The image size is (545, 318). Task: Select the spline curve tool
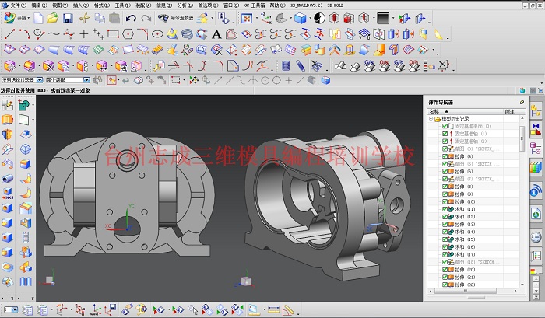pyautogui.click(x=54, y=34)
